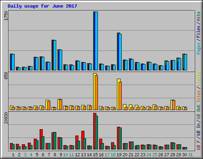
Task: Click day label 1 on the x-axis
Action: pyautogui.click(x=13, y=155)
